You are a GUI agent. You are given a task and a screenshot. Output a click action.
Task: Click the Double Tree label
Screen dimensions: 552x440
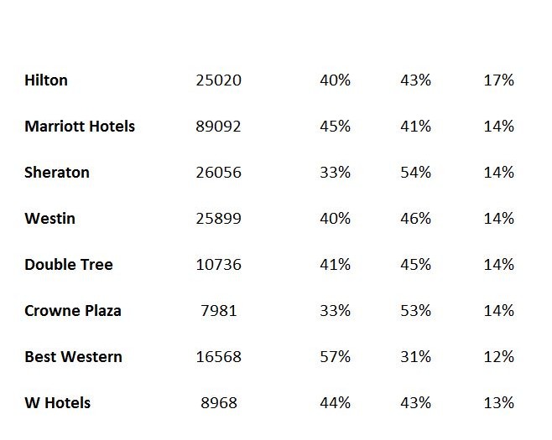pyautogui.click(x=69, y=265)
